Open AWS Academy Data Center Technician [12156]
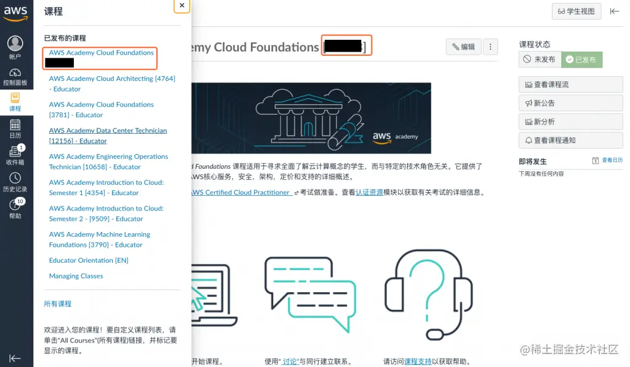The image size is (630, 367). point(108,136)
